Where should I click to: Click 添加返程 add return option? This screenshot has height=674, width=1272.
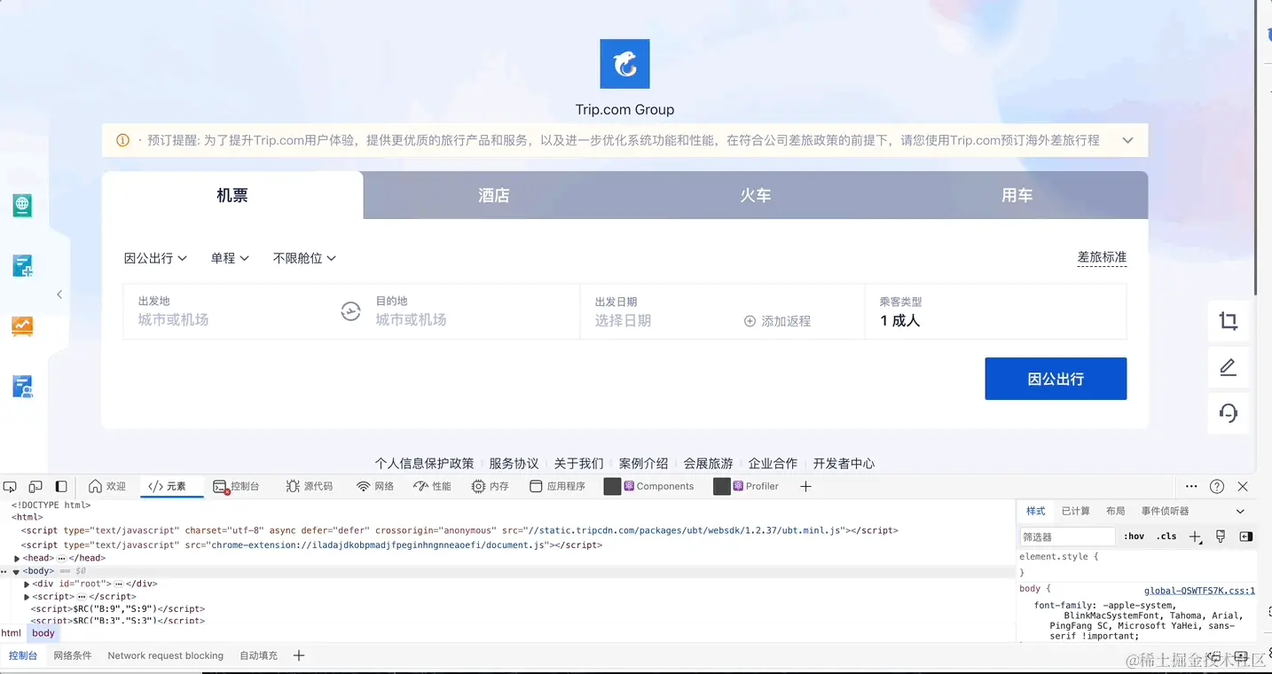pyautogui.click(x=777, y=321)
